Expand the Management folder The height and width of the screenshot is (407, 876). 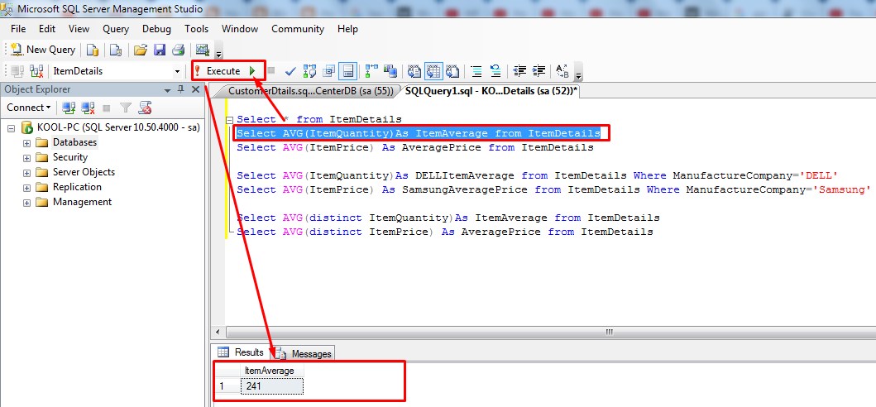coord(26,203)
